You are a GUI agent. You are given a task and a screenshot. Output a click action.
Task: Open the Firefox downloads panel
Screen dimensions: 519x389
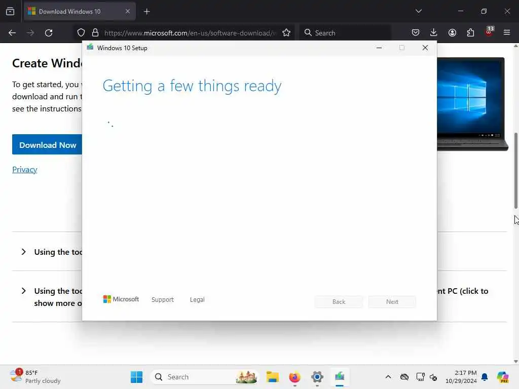coord(434,33)
